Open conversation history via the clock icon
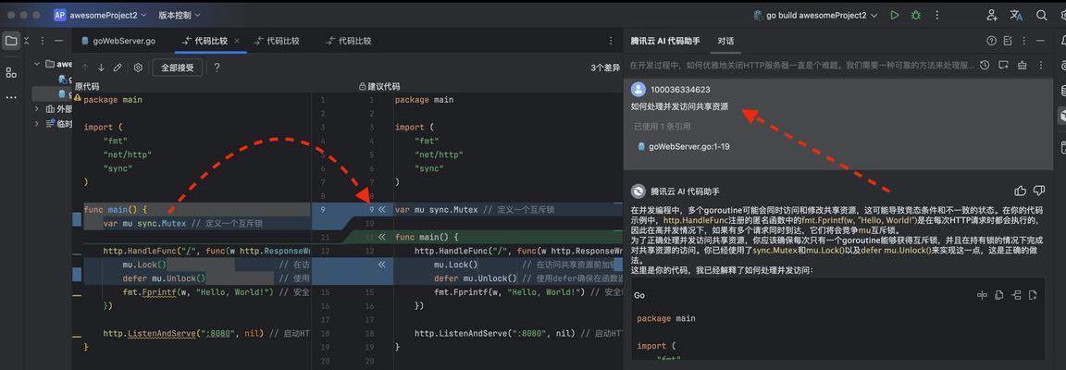This screenshot has width=1066, height=370. click(985, 66)
